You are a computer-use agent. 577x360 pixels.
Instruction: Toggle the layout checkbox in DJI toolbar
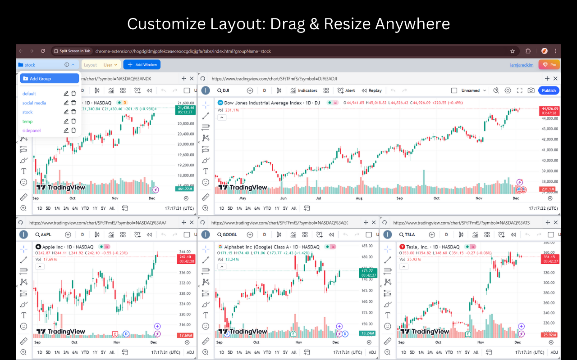point(454,90)
